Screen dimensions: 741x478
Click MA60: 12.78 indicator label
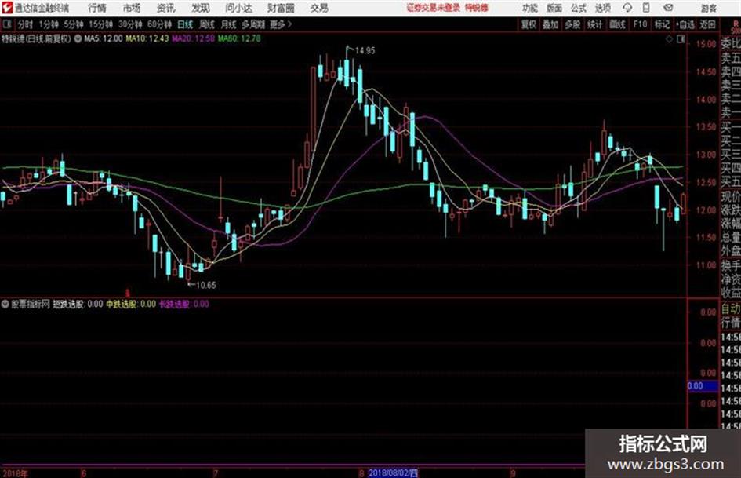point(239,38)
